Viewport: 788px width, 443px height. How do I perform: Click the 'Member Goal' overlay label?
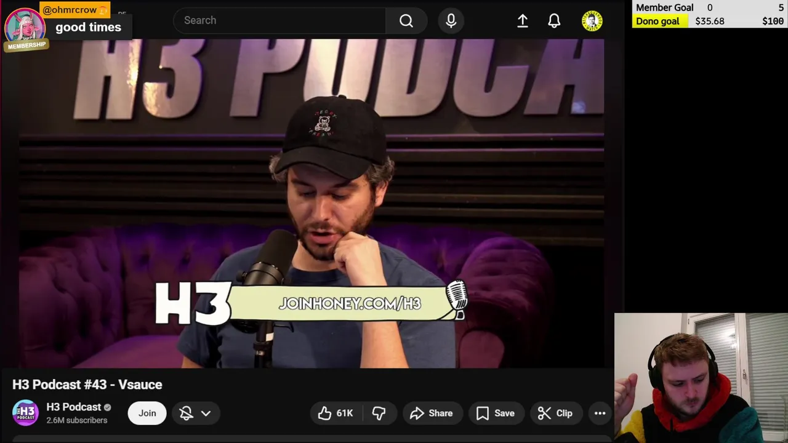tap(665, 7)
